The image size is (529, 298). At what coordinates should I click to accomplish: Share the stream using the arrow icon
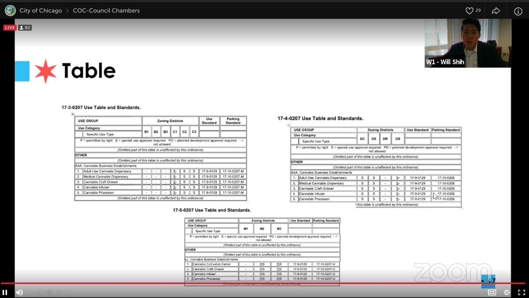tap(496, 11)
